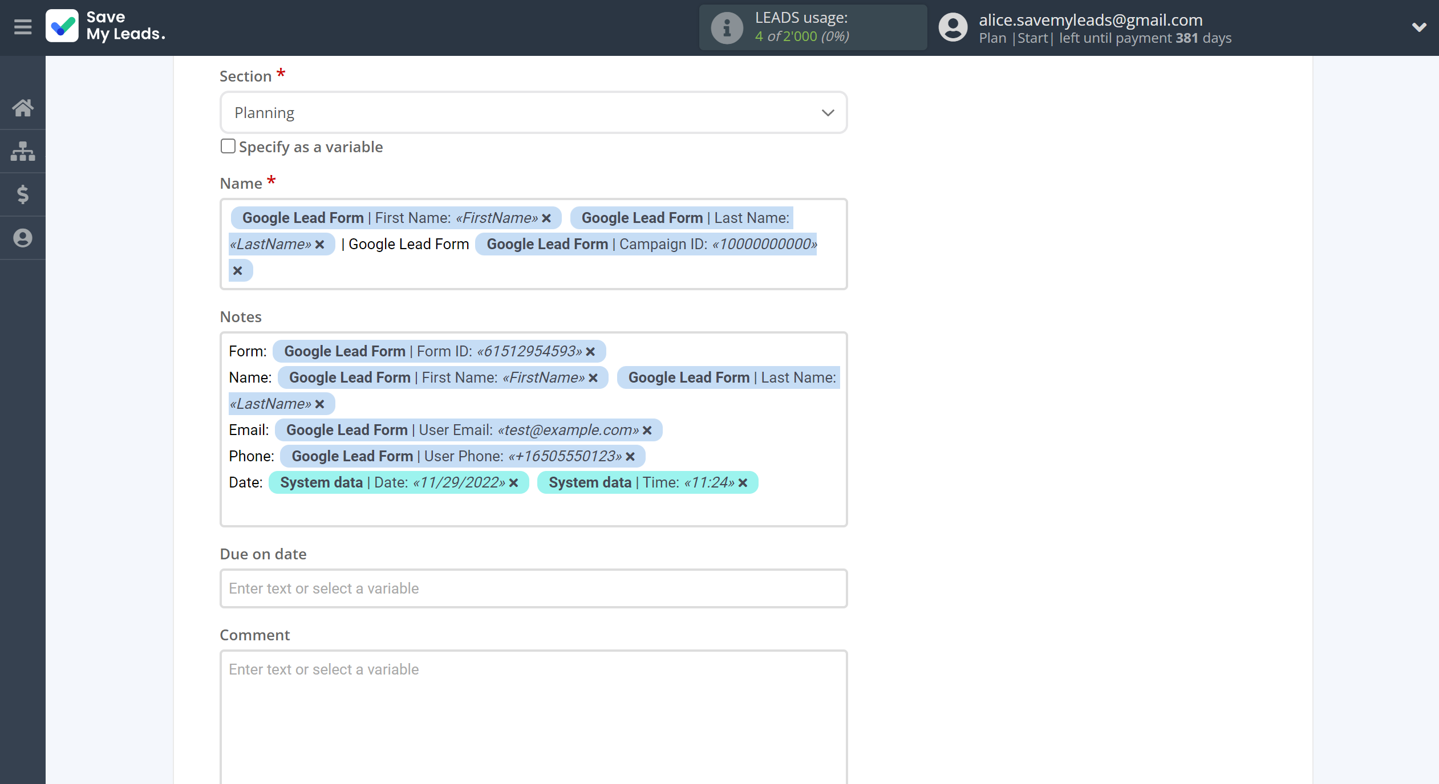1439x784 pixels.
Task: Remove First Name tag in Notes
Action: [x=593, y=378]
